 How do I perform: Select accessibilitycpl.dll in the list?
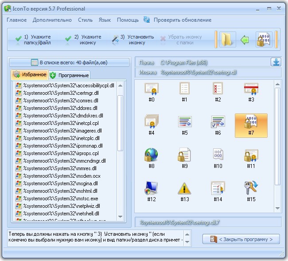pos(65,86)
